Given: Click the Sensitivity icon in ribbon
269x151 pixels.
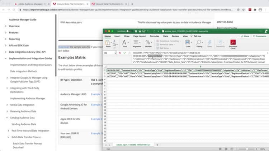Looking at the screenshot, I should tap(220, 43).
